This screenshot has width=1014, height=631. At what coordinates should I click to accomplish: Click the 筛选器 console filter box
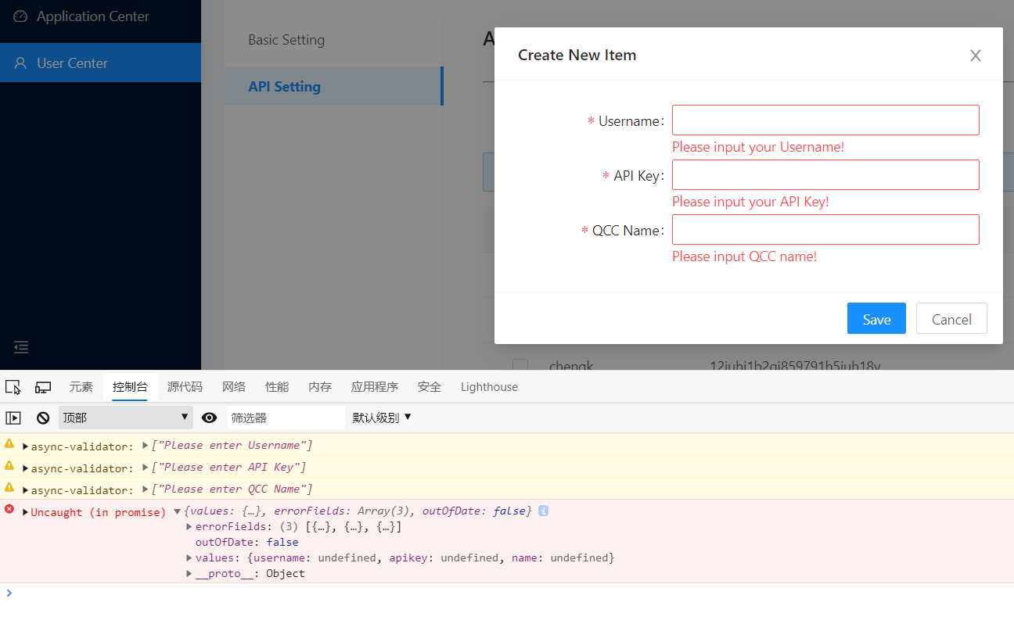point(286,417)
